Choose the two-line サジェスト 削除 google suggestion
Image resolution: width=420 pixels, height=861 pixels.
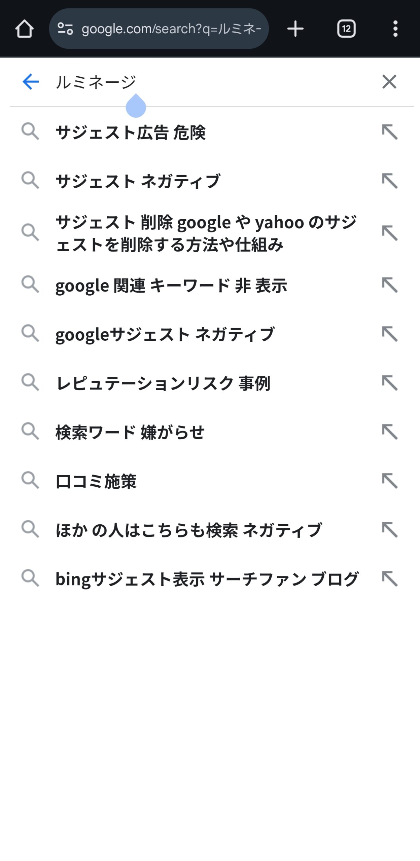(x=205, y=233)
